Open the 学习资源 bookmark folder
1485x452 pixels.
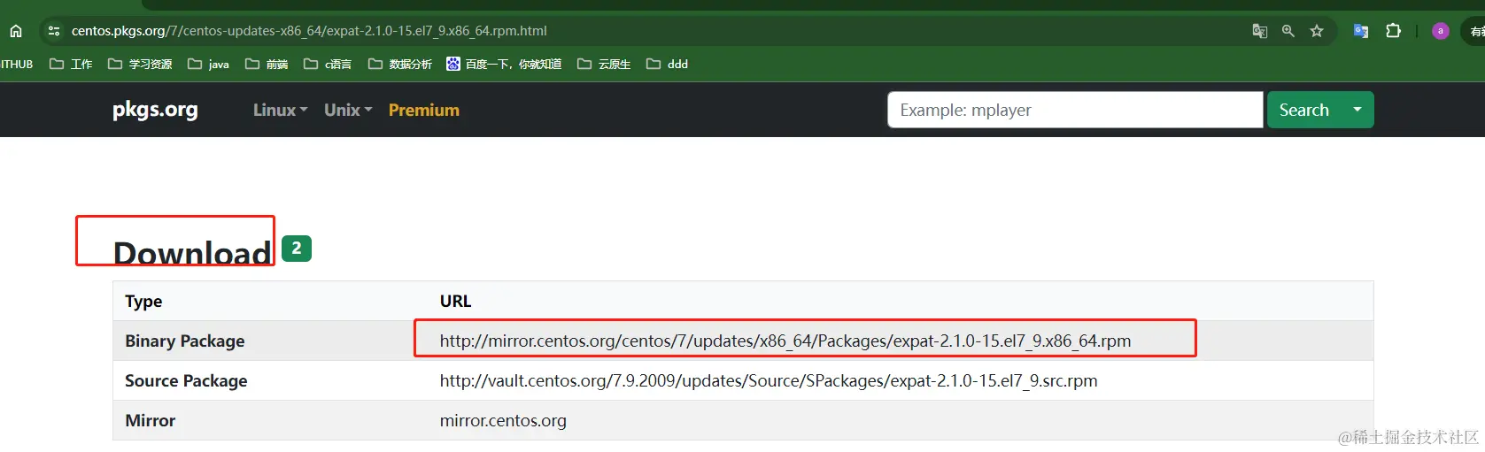tap(140, 64)
